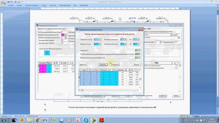Click the Выход button in the увязка dialog
The image size is (219, 123).
tap(137, 65)
